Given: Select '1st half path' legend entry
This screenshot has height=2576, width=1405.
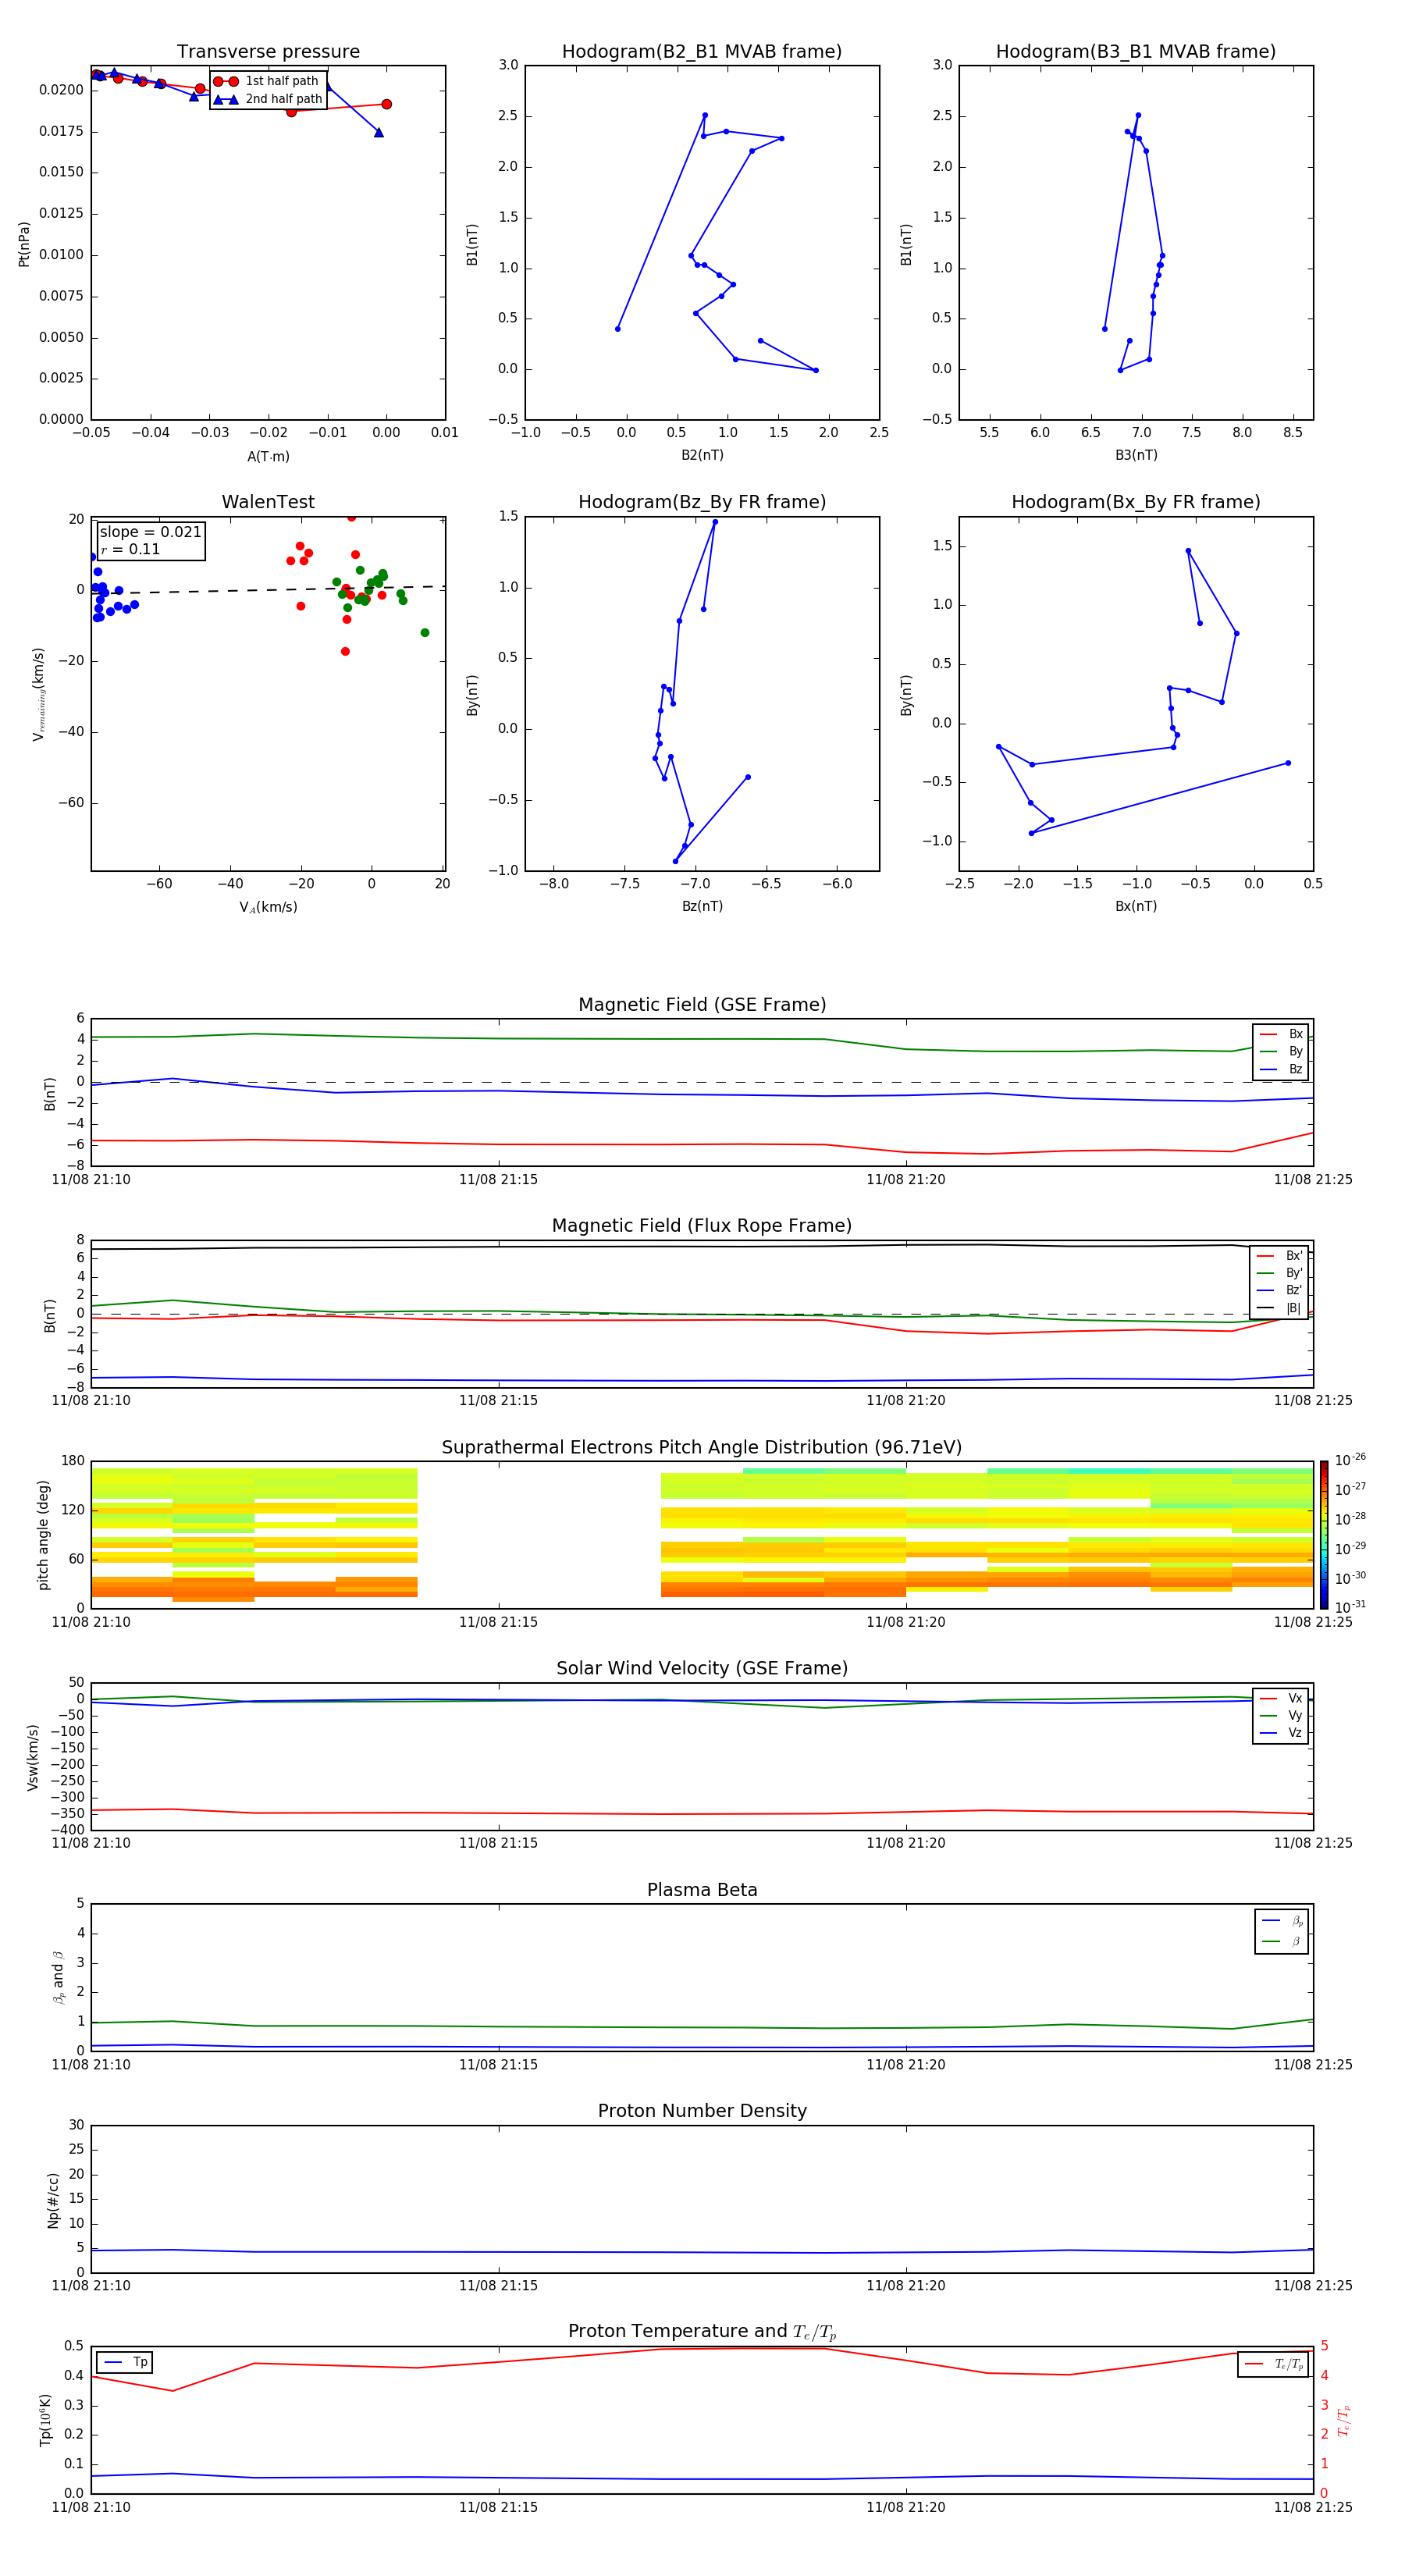Looking at the screenshot, I should (x=267, y=81).
